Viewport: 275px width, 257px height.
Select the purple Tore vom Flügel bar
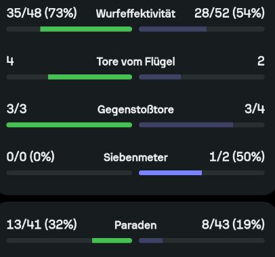click(x=160, y=77)
